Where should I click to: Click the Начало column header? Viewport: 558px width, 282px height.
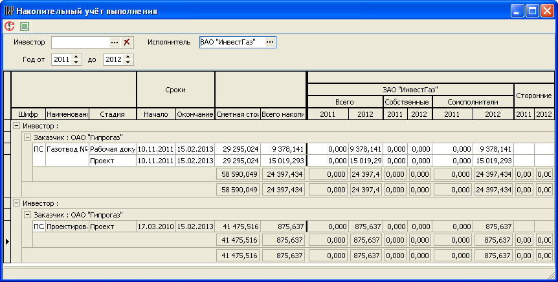[x=156, y=114]
